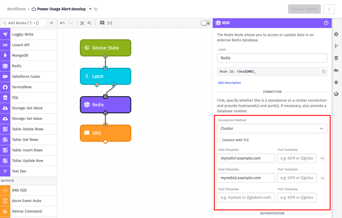Open the metrics chart sidebar tab
The width and height of the screenshot is (342, 218).
(336, 70)
